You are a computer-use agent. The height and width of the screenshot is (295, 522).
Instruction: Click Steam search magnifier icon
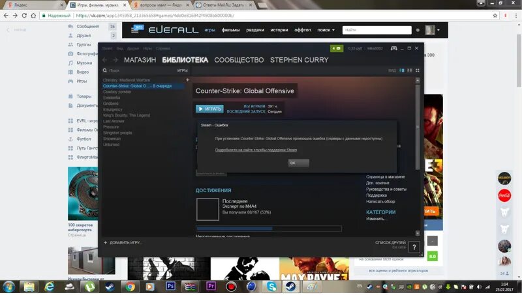click(105, 70)
